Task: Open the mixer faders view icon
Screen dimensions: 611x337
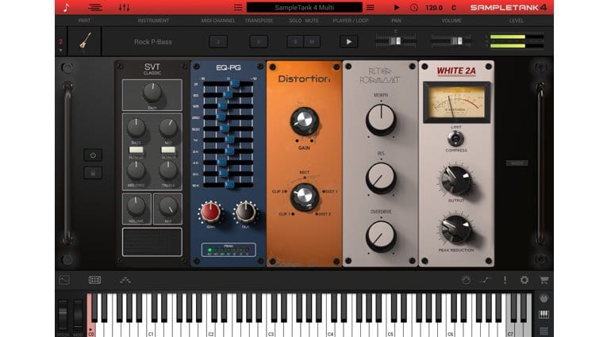Action: coord(125,7)
